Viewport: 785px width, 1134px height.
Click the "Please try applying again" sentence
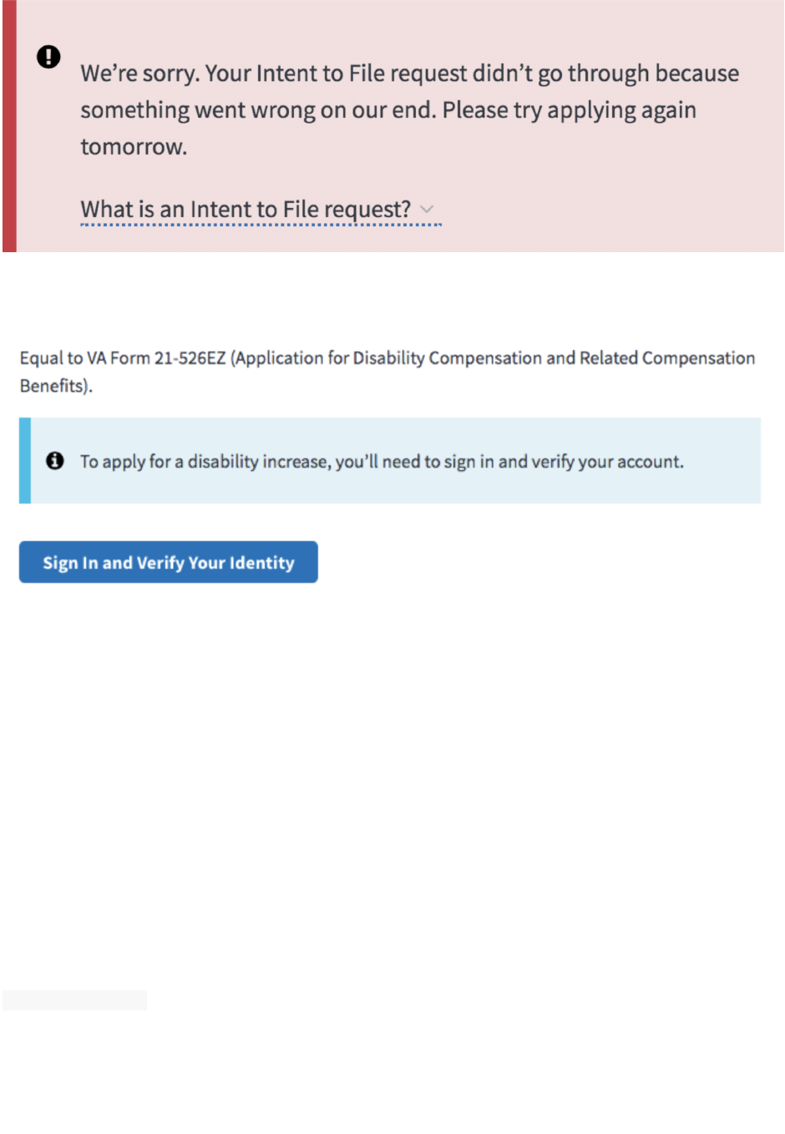coord(569,110)
